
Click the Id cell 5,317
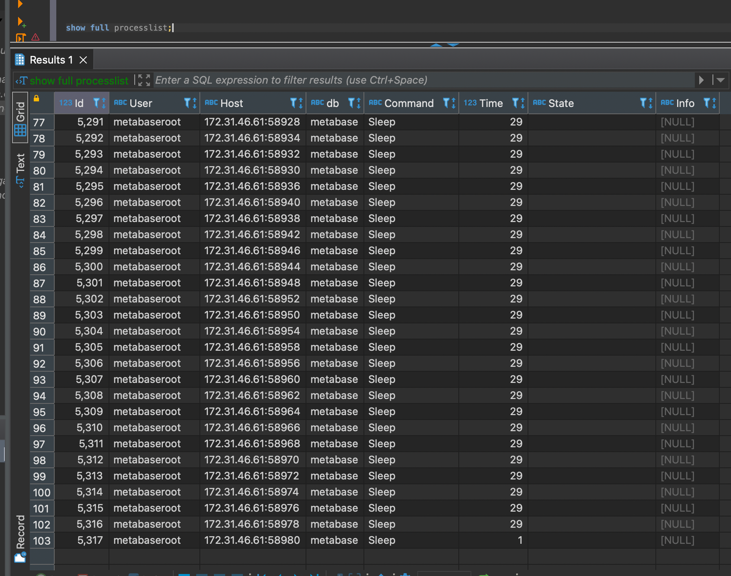[x=82, y=540]
